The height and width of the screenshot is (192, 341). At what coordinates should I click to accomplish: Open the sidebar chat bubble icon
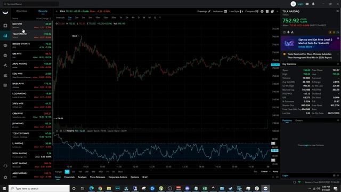[5, 55]
